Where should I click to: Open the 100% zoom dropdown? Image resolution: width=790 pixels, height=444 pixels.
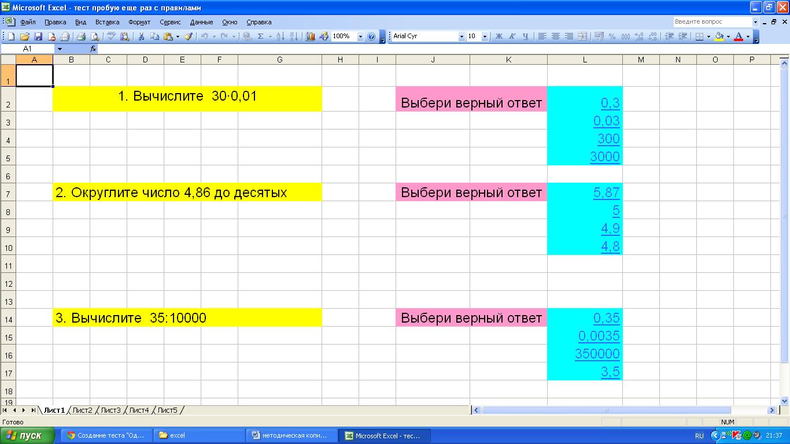[360, 36]
